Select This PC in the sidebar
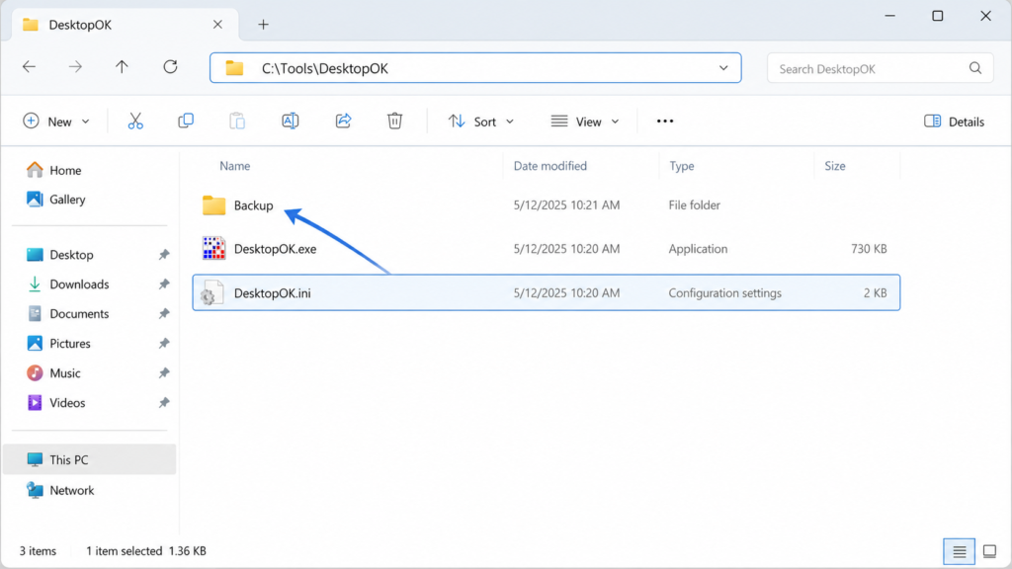1012x569 pixels. coord(89,460)
